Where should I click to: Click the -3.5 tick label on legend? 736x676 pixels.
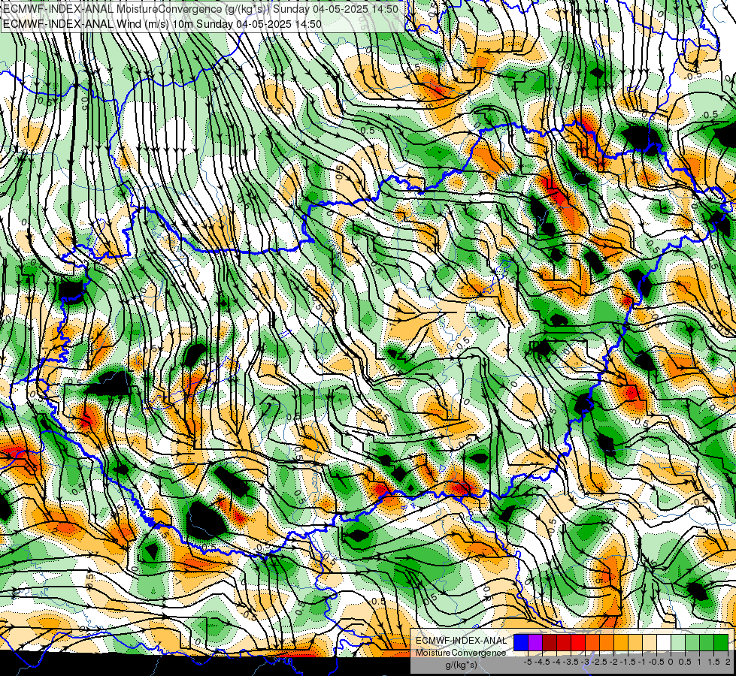571,662
